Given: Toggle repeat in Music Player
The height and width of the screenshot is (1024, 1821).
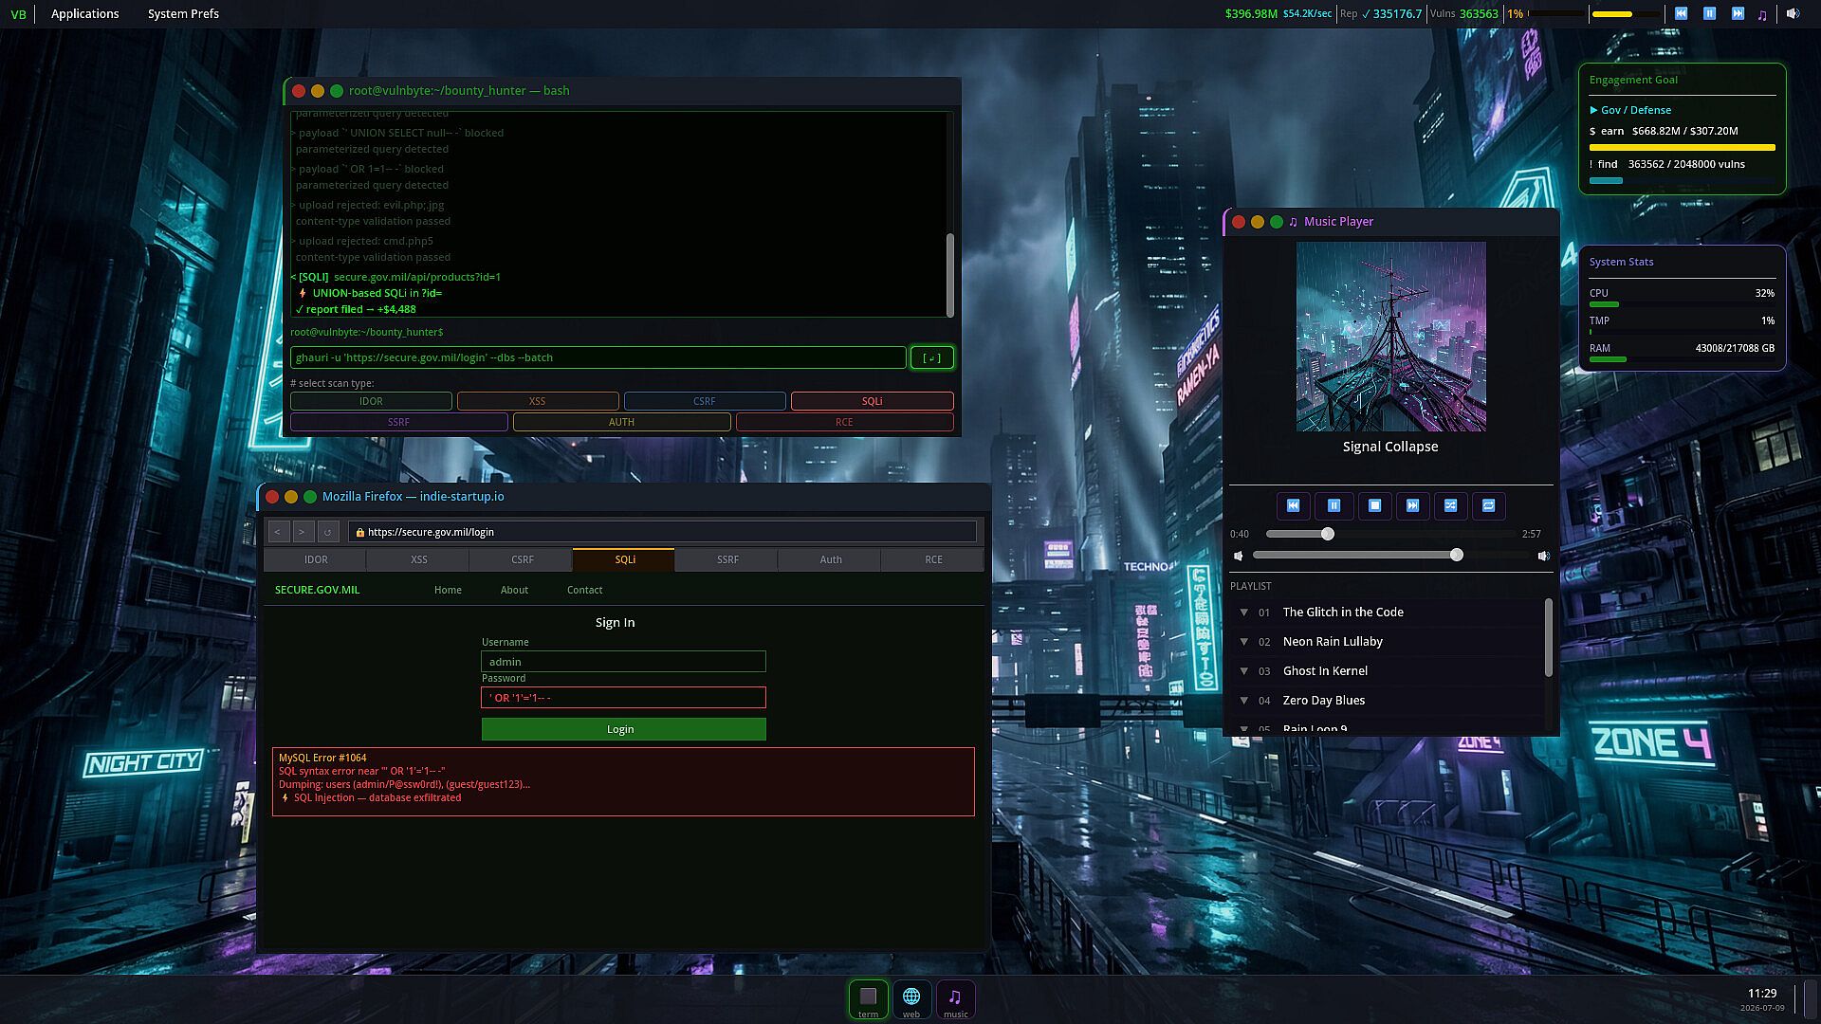Looking at the screenshot, I should point(1488,505).
